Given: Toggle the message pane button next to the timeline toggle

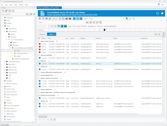Looking at the screenshot, I should click(65, 26).
